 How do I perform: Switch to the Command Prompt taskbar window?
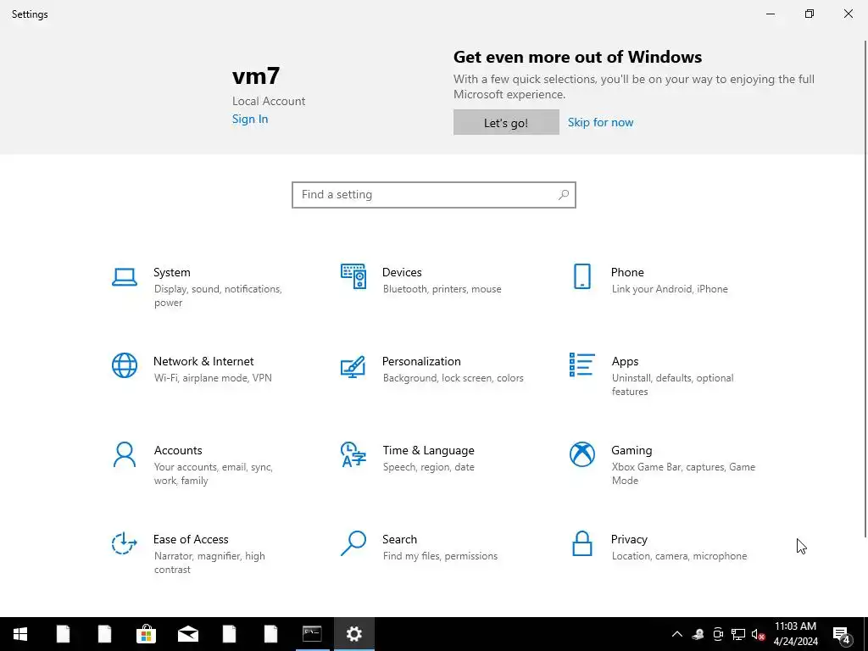coord(312,634)
